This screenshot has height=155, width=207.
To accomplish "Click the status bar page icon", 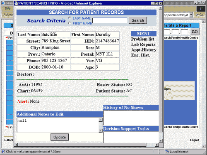I will coord(3,152).
